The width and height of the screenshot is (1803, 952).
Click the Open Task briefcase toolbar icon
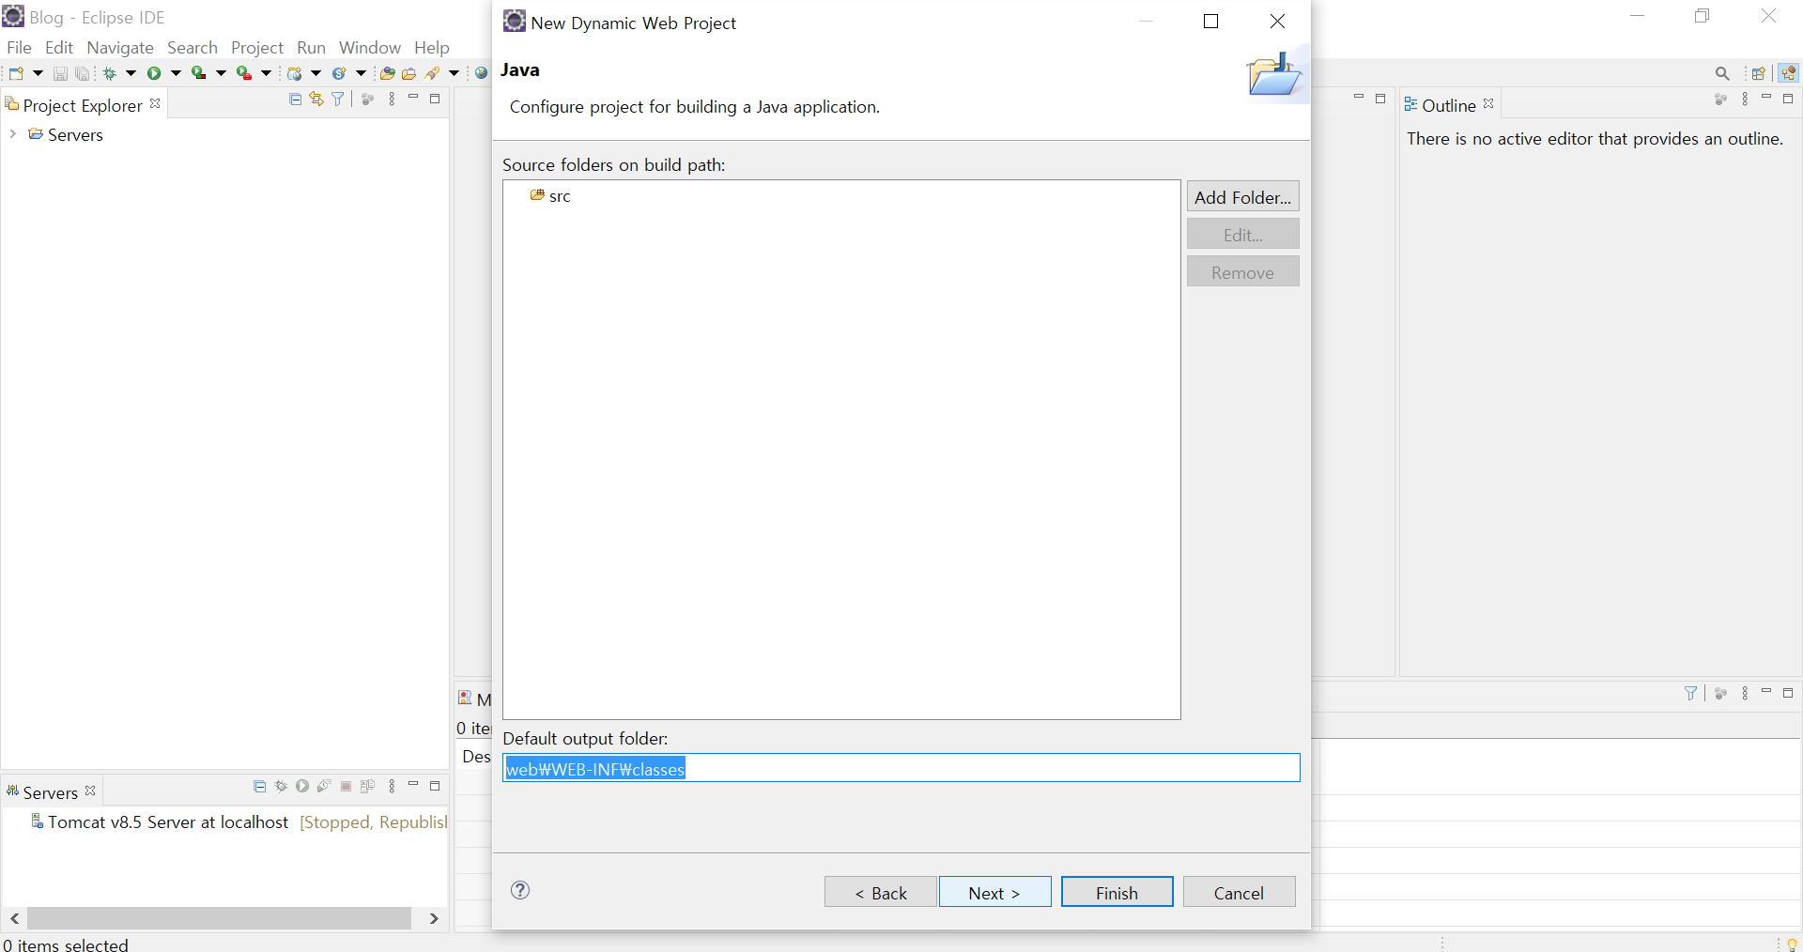[x=408, y=73]
